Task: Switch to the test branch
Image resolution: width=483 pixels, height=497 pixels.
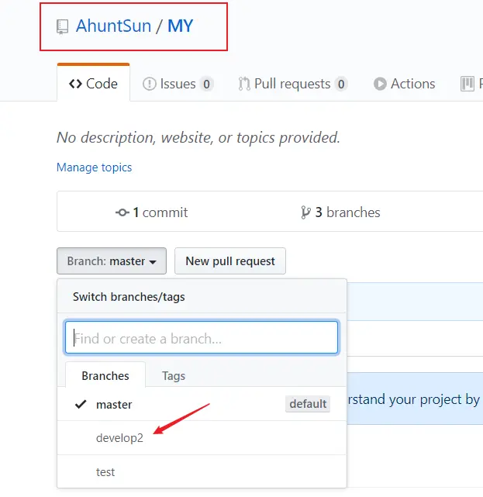Action: pyautogui.click(x=202, y=472)
